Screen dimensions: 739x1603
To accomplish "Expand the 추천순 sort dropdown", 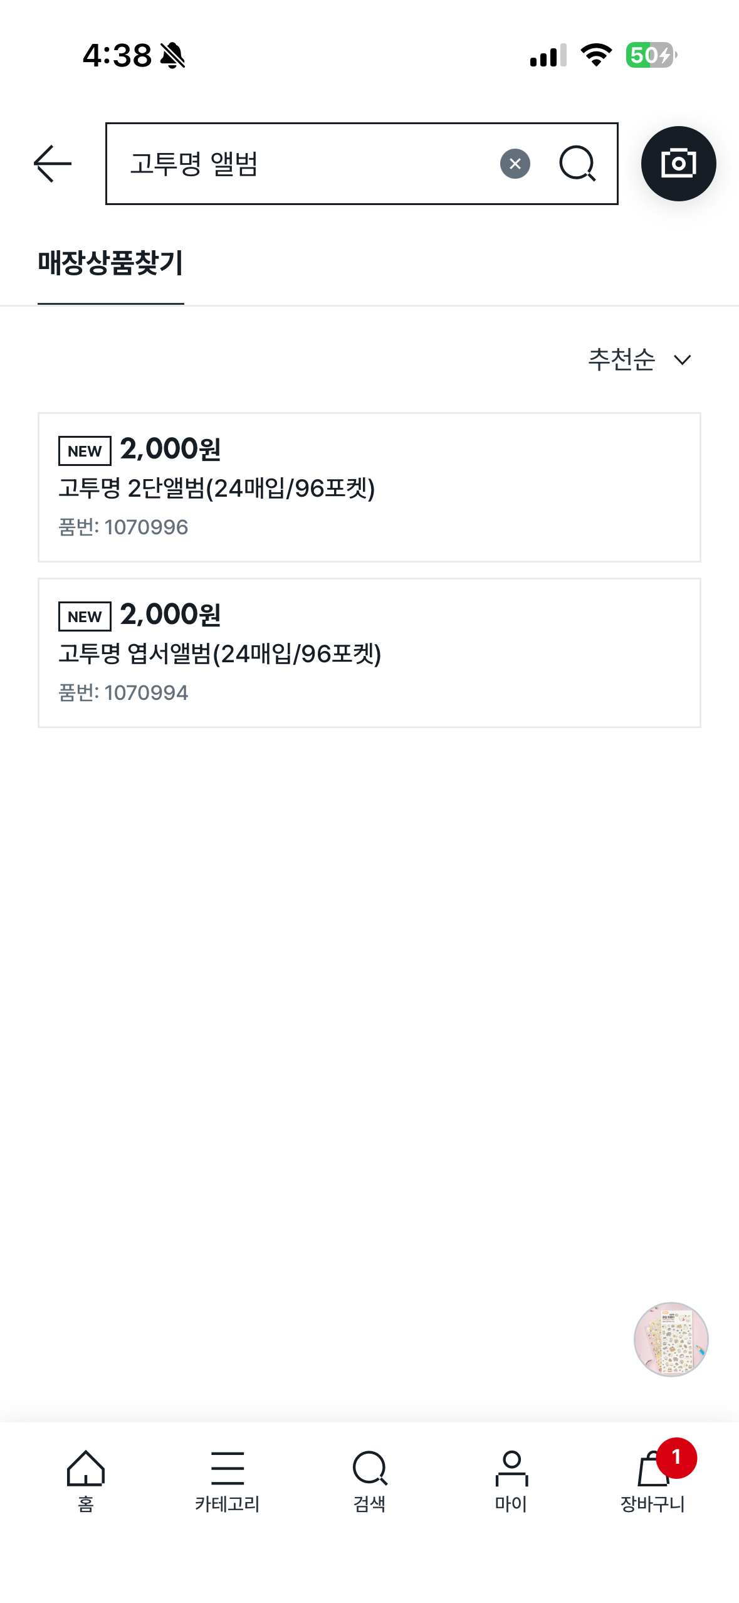I will (622, 359).
